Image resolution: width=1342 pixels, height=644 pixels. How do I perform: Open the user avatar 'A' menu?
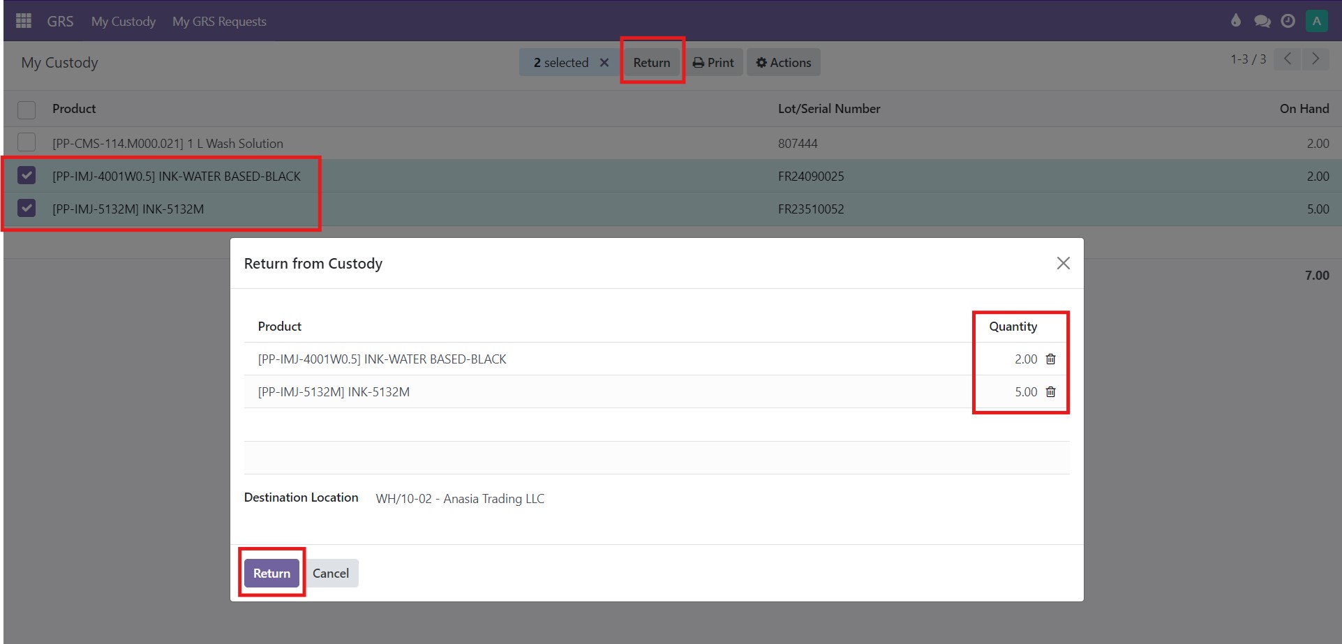click(x=1316, y=21)
